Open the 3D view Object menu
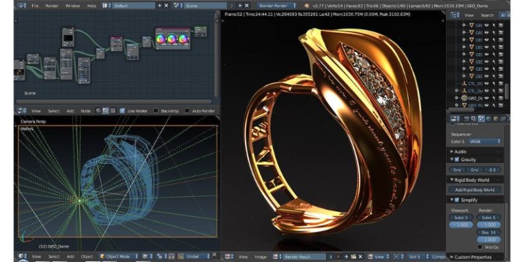524x262 pixels. click(87, 257)
